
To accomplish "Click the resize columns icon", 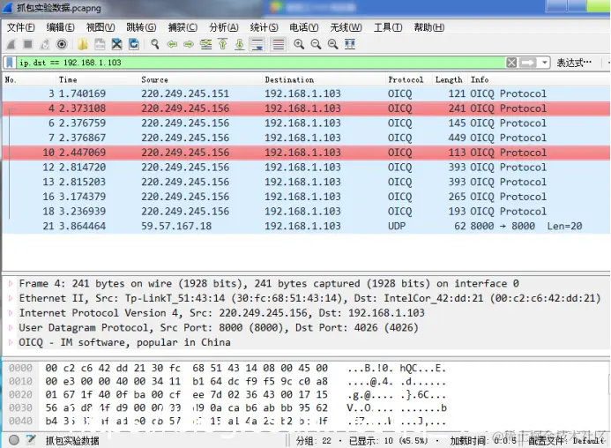I will [x=350, y=44].
